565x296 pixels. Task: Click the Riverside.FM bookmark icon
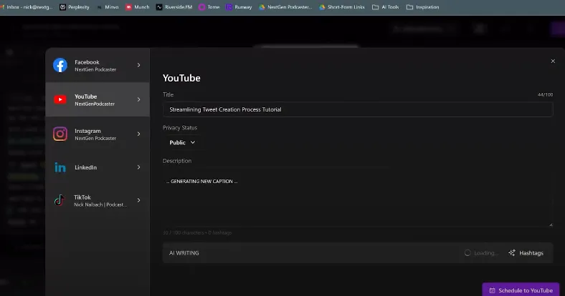[159, 7]
